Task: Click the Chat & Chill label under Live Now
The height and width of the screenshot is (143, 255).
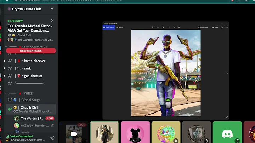Action: click(x=24, y=35)
